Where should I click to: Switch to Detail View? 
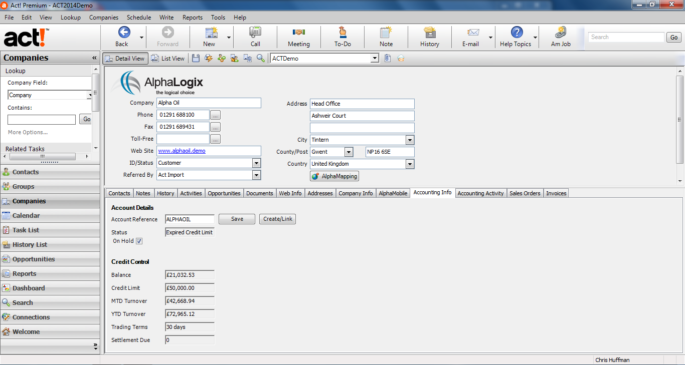[x=125, y=59]
